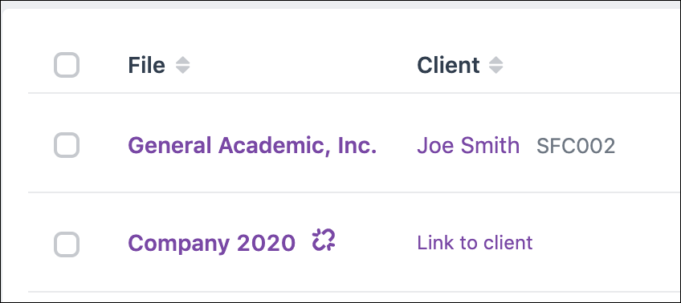Viewport: 681px width, 303px height.
Task: Click the 2020 in second file name
Action: point(266,243)
